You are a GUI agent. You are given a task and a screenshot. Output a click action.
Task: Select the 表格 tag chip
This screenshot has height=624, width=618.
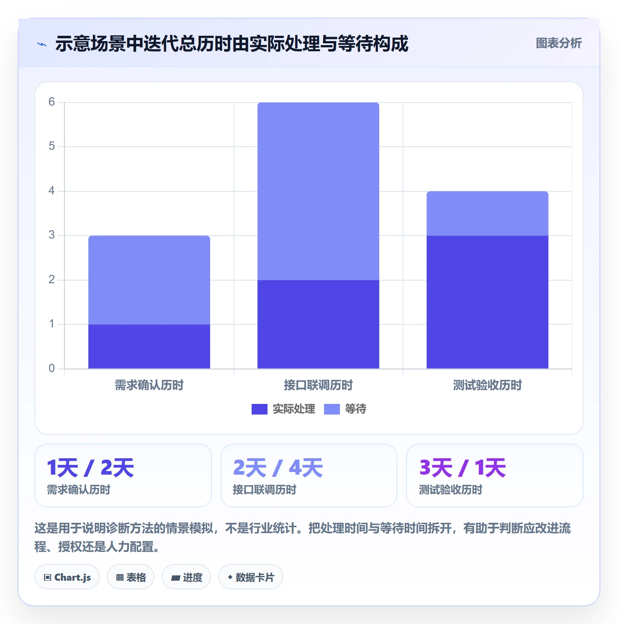point(131,577)
